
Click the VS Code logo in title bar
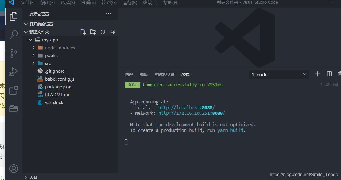tap(11, 2)
